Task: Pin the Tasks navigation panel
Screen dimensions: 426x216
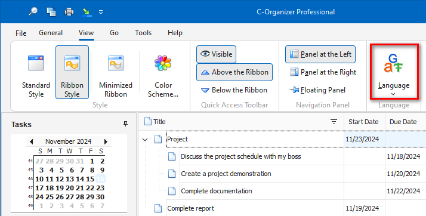Action: point(125,124)
